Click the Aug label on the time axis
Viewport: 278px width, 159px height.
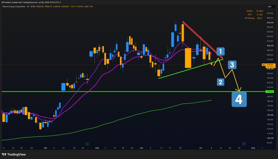coord(253,148)
